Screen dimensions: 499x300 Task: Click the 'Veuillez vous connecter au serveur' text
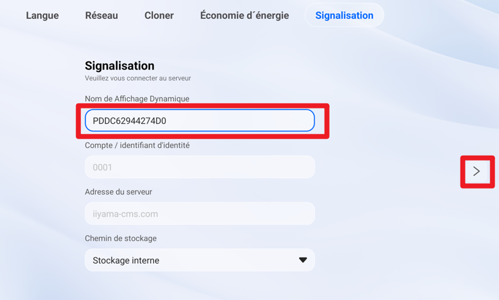(x=138, y=78)
